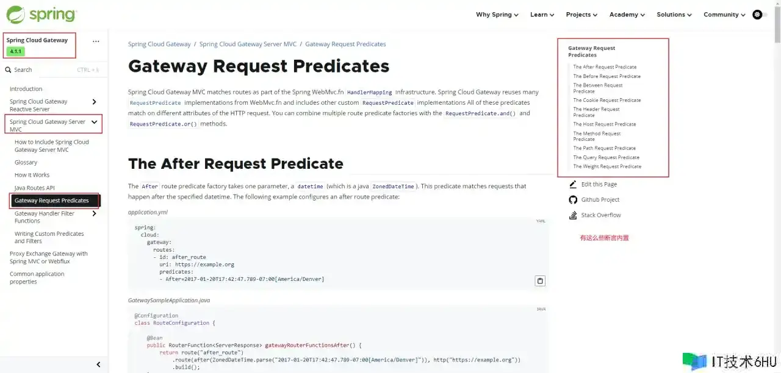Click the Stack Overflow icon
Image resolution: width=781 pixels, height=373 pixels.
[x=573, y=215]
